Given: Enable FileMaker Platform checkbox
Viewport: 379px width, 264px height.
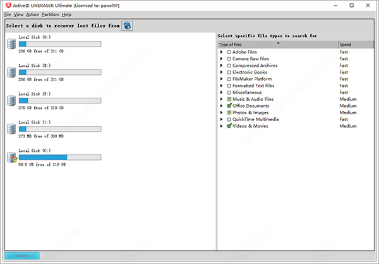Looking at the screenshot, I should pyautogui.click(x=229, y=79).
